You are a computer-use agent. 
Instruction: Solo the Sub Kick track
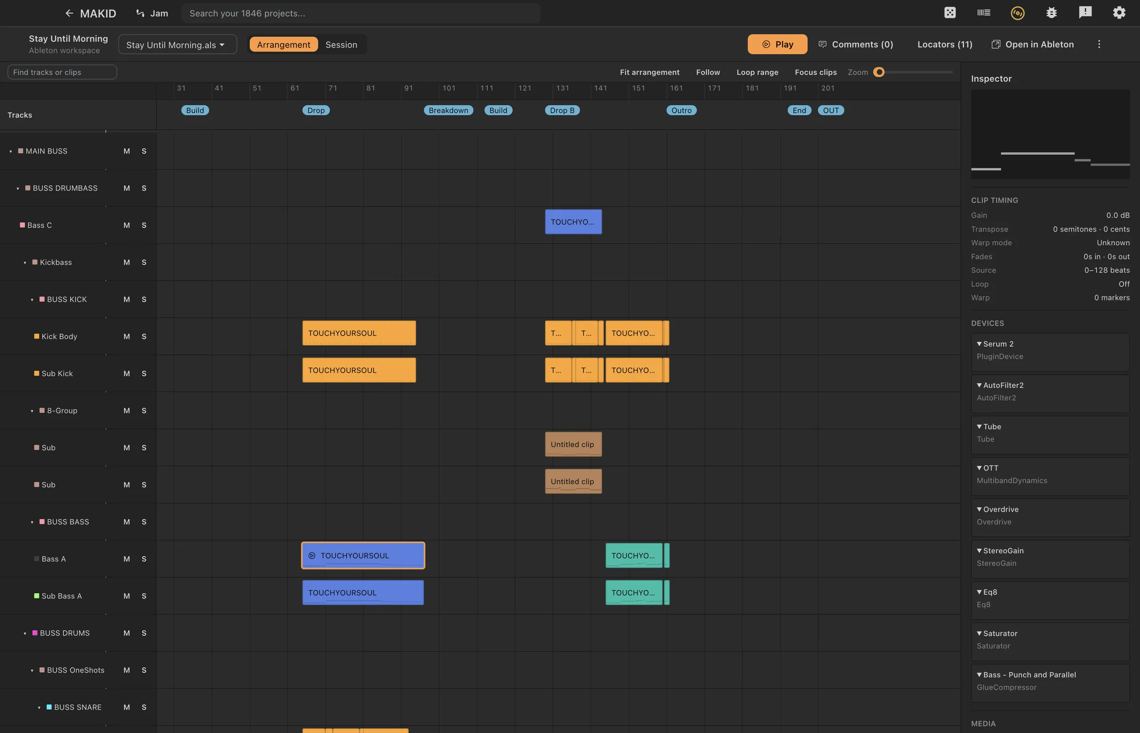click(x=143, y=374)
